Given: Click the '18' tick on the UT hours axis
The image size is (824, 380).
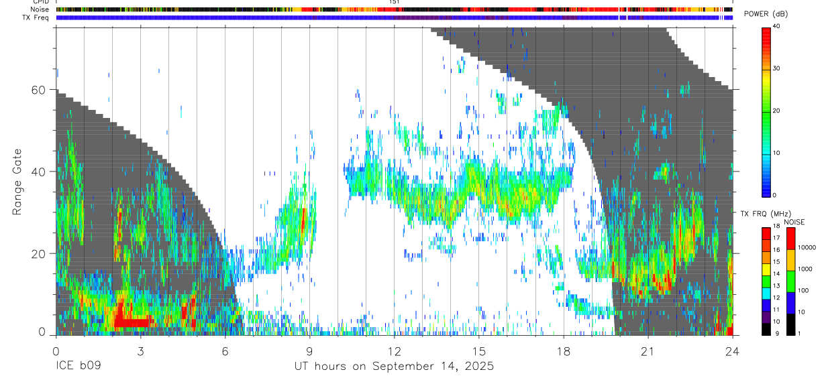Looking at the screenshot, I should pos(564,351).
